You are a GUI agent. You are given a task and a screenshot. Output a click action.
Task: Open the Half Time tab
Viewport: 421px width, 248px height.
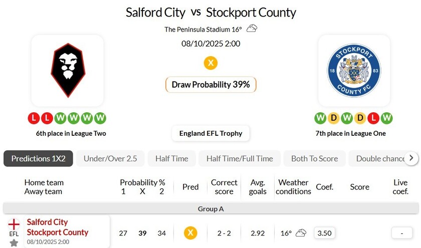(x=171, y=158)
